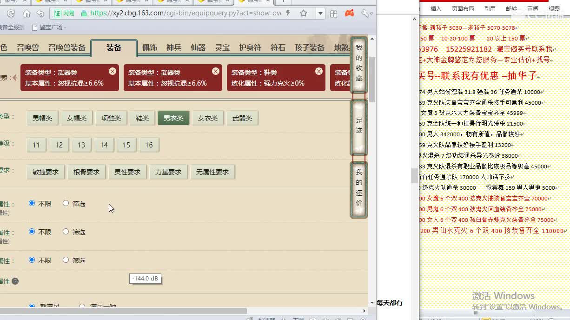
Task: Open the address bar dropdown arrow
Action: pos(320,13)
